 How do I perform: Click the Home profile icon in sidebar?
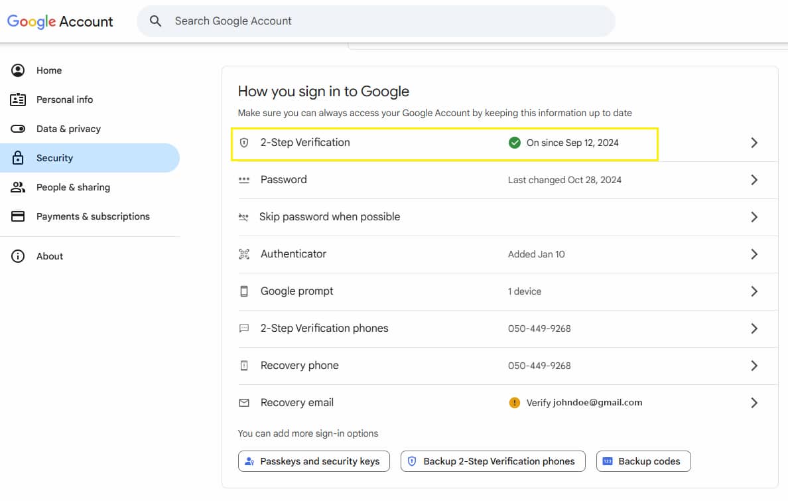click(18, 70)
